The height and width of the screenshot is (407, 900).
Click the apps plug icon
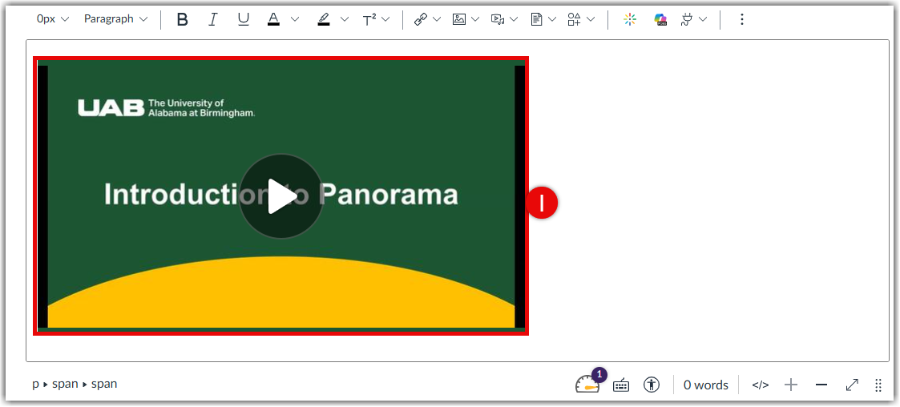(x=687, y=19)
